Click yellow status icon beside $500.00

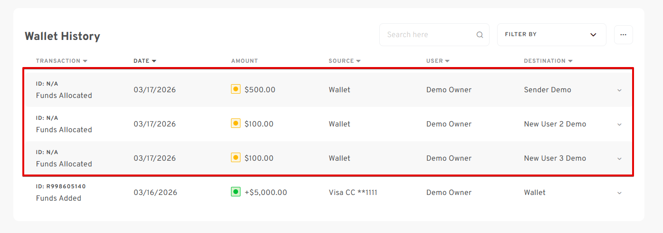coord(235,89)
